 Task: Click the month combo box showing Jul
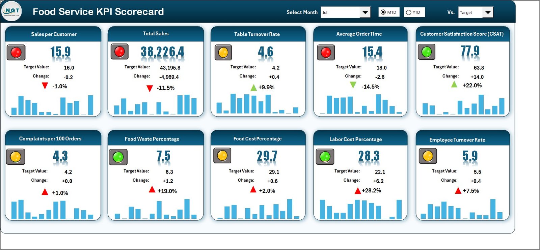pos(340,12)
